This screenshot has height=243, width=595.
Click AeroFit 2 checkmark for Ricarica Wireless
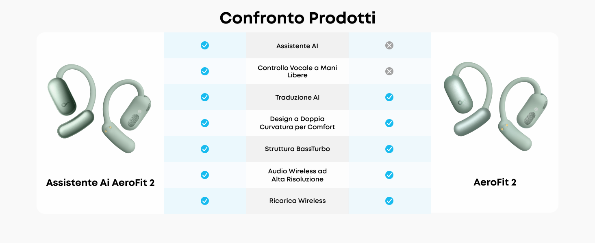[389, 201]
